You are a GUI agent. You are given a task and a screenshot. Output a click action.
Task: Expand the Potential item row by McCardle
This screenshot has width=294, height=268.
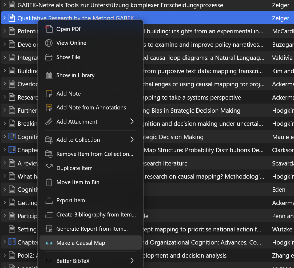[5, 31]
